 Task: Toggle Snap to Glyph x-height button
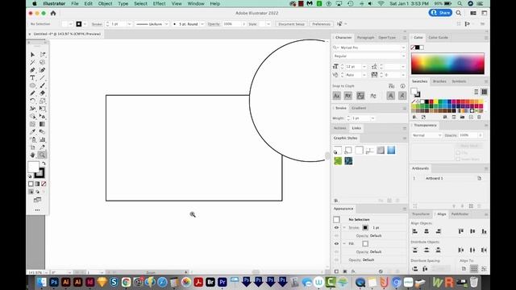coord(348,96)
